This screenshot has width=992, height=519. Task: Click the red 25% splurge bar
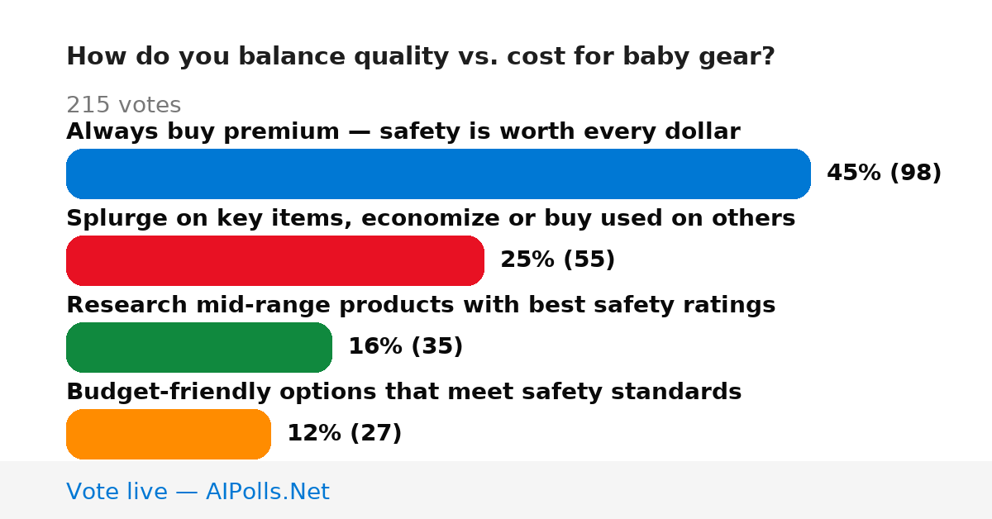coord(275,260)
